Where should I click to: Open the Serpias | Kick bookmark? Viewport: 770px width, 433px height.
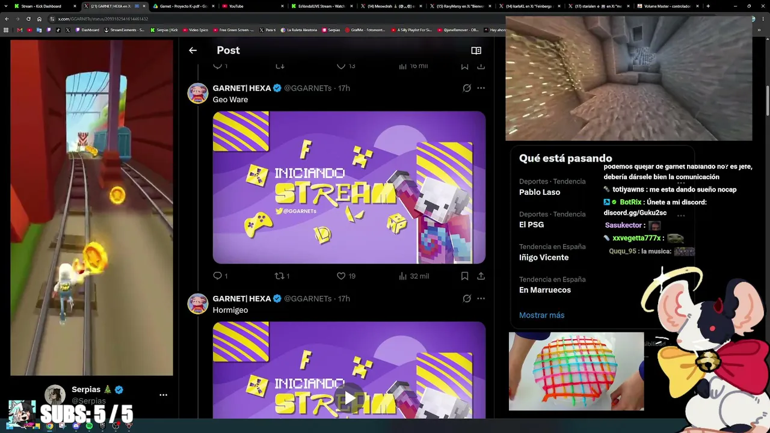tap(164, 30)
